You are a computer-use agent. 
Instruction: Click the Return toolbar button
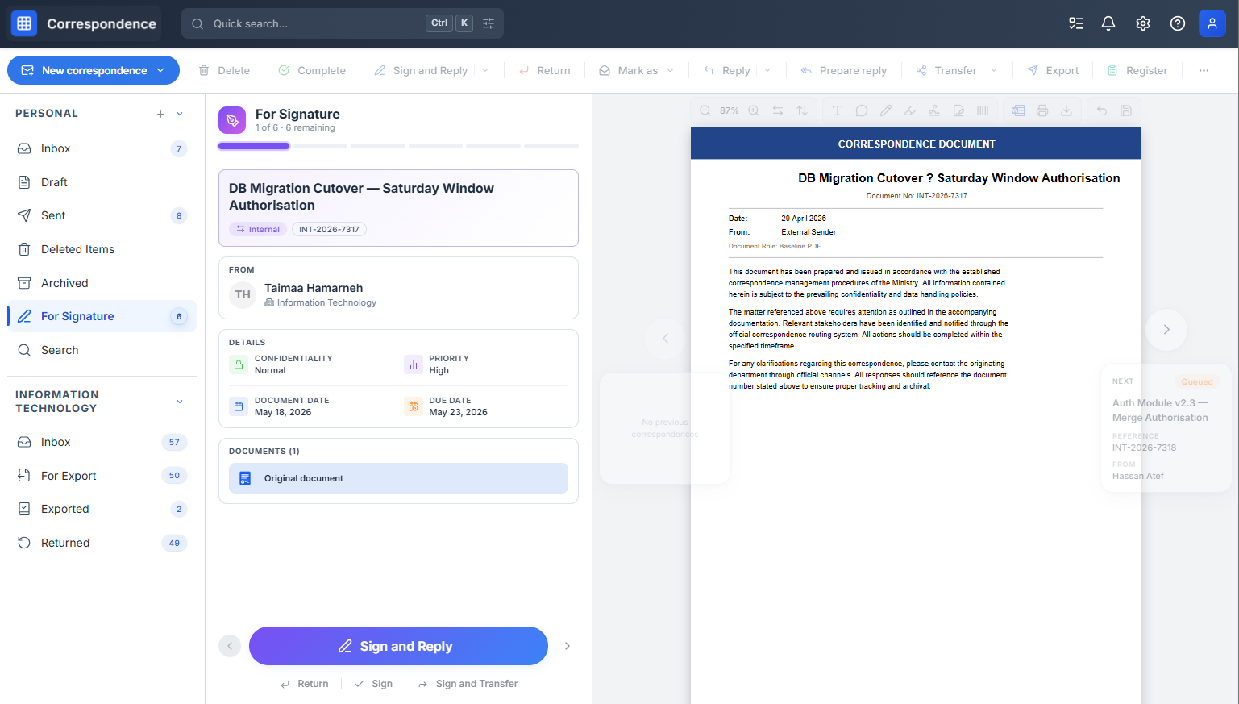[x=545, y=70]
